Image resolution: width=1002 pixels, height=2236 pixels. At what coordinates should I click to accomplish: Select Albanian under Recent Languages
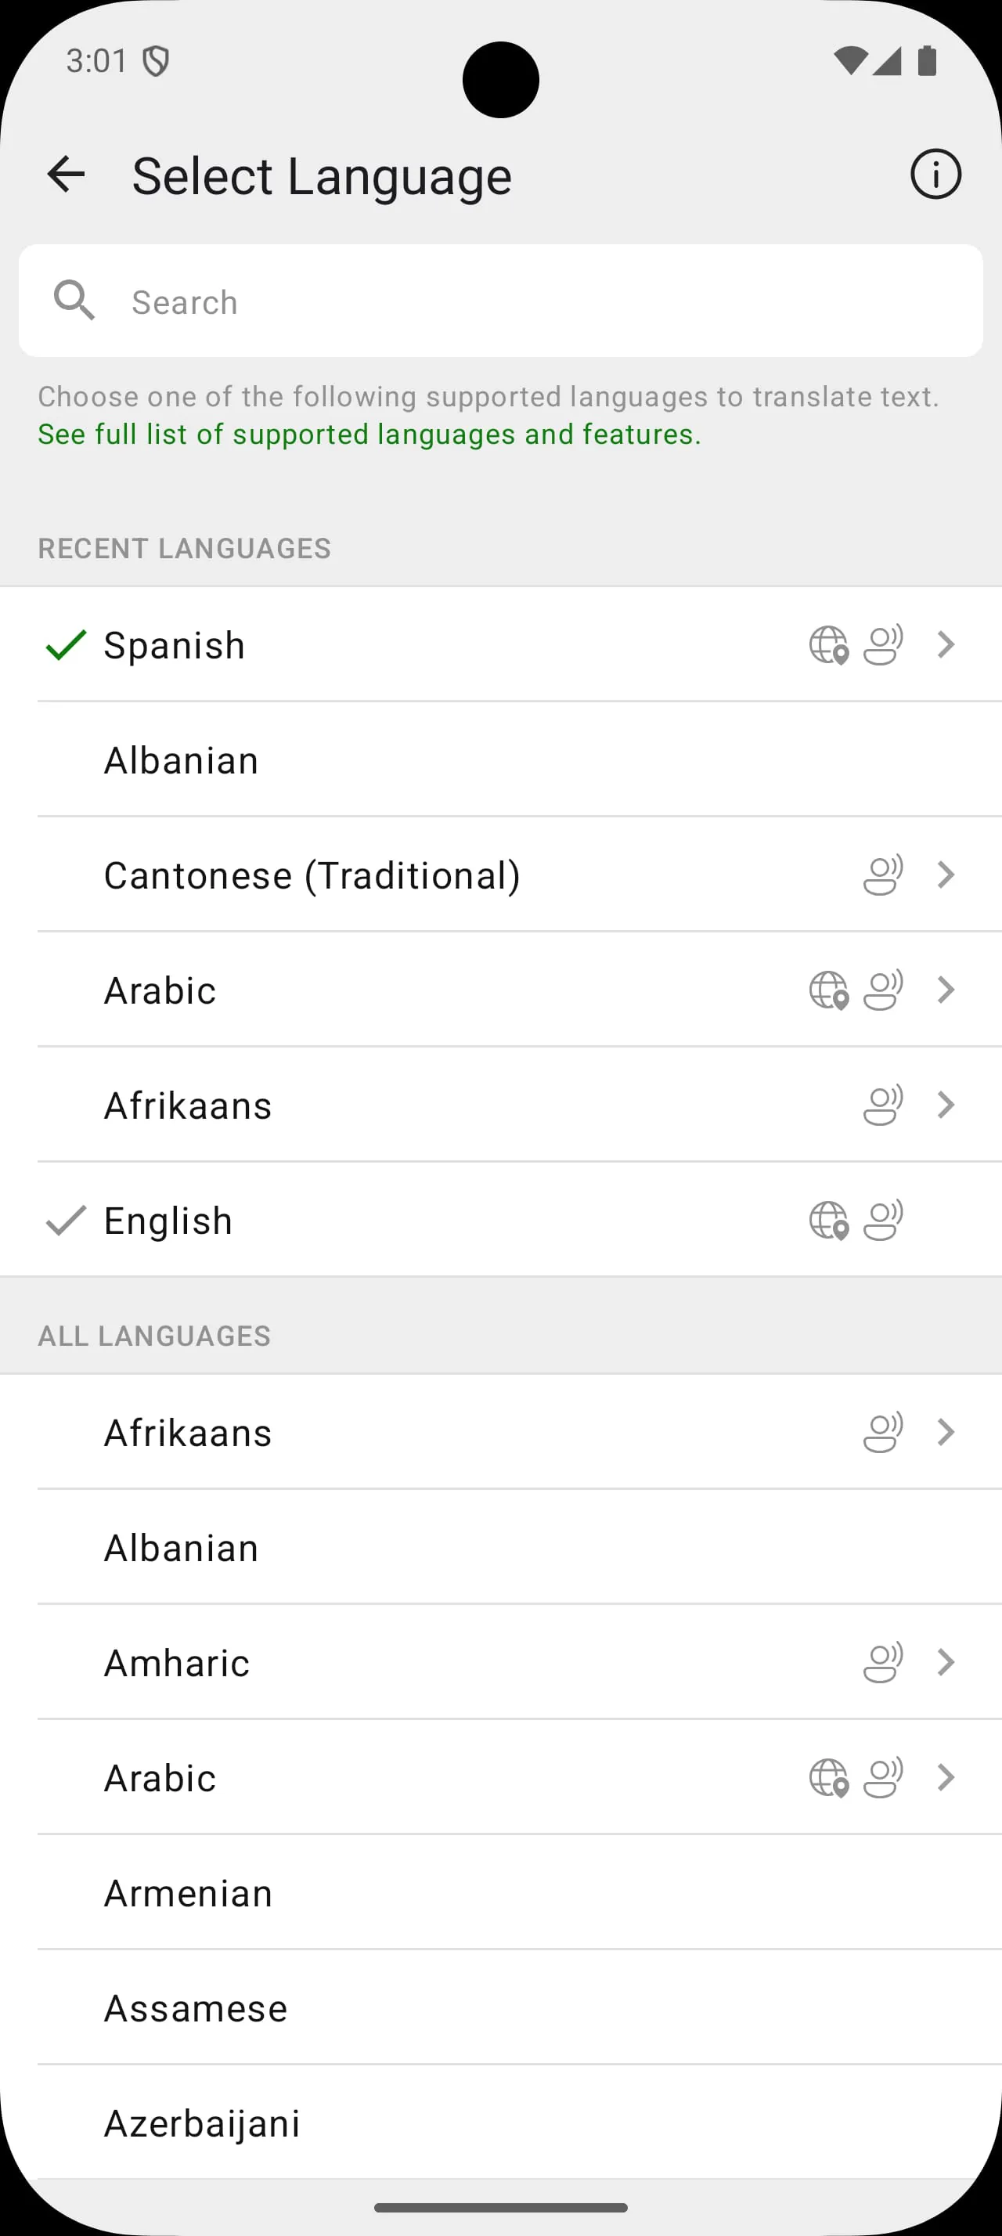(182, 759)
